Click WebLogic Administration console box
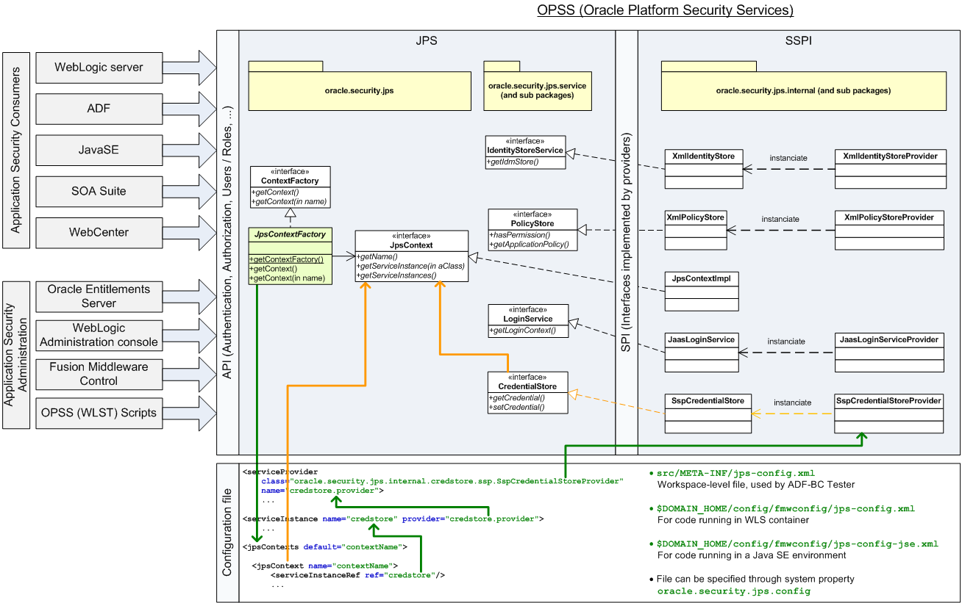The height and width of the screenshot is (603, 962). point(99,335)
